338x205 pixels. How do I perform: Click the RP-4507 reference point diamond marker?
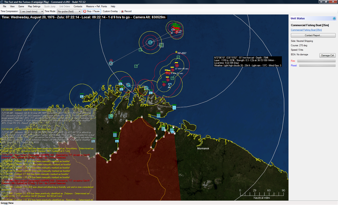pyautogui.click(x=176, y=52)
